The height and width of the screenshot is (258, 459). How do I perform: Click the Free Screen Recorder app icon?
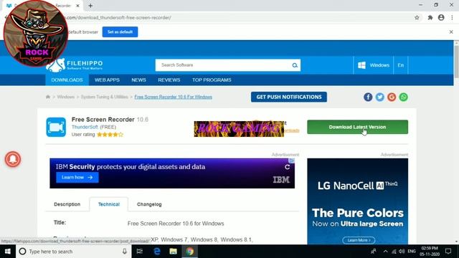coord(56,128)
